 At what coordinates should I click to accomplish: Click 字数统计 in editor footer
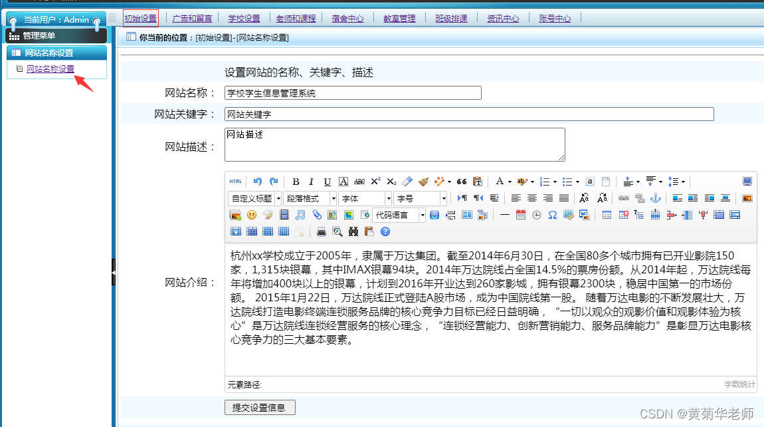pos(739,384)
